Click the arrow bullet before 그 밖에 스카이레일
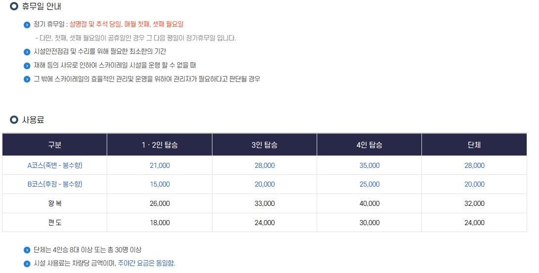The height and width of the screenshot is (273, 539). 27,79
